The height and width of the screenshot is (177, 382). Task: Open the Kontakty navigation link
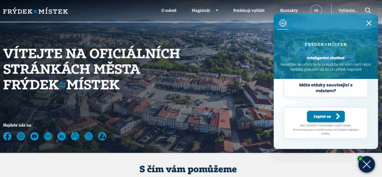tap(289, 10)
